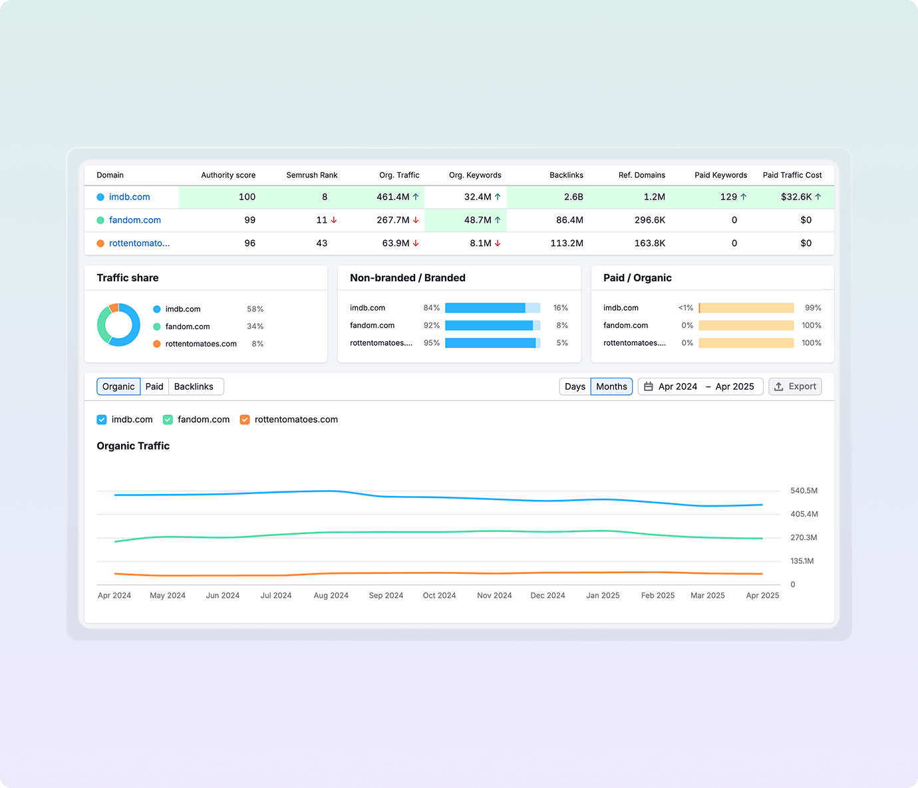
Task: Click the green legend dot for fandom.com in Traffic share
Action: click(157, 327)
